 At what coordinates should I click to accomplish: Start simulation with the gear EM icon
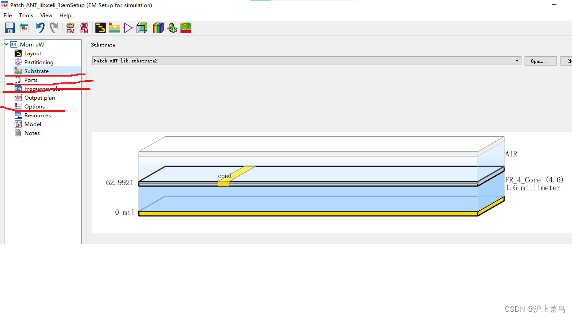click(70, 28)
